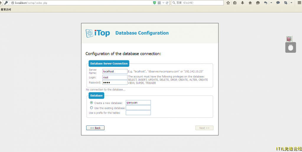Click the blue Database section legend
Screen dimensions: 302x152
click(96, 95)
